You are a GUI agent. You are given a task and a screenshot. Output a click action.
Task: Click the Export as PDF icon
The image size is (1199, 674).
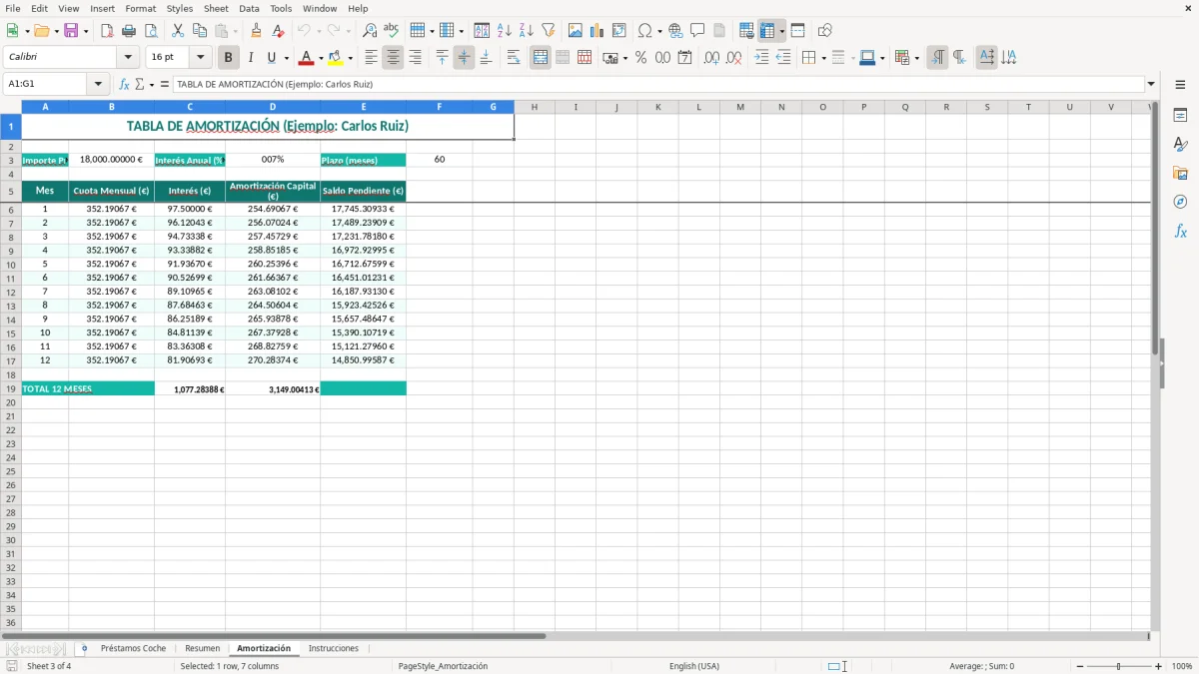[107, 31]
